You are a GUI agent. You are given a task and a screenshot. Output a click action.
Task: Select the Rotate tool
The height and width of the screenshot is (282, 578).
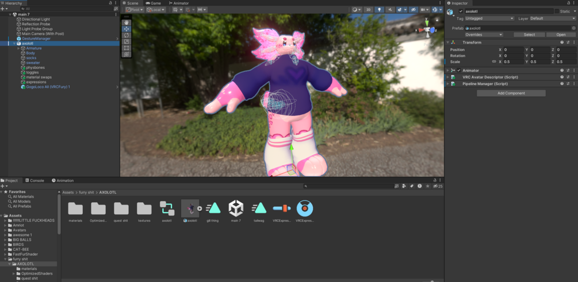(126, 35)
